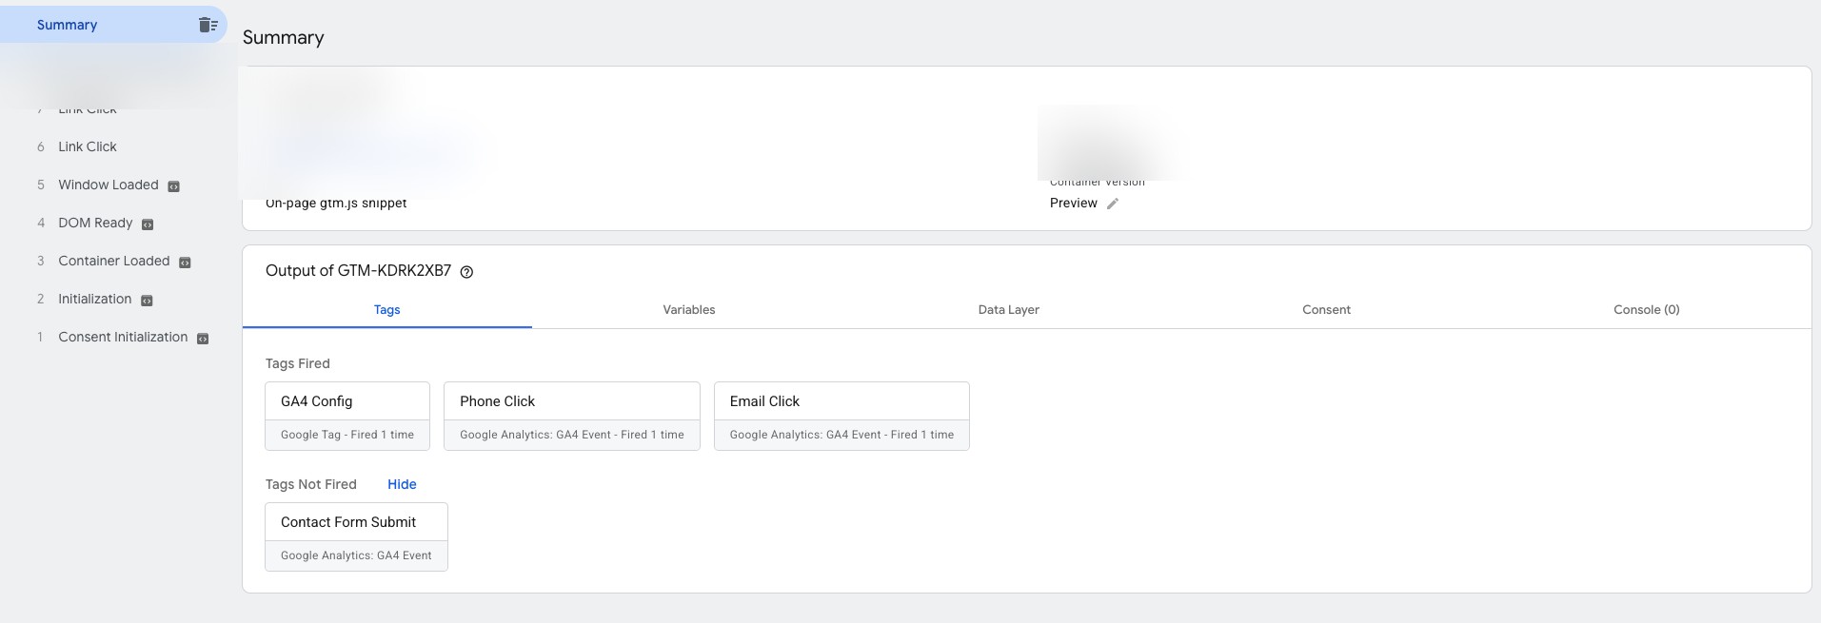The width and height of the screenshot is (1821, 623).
Task: Click the Summary page heading
Action: (x=284, y=38)
